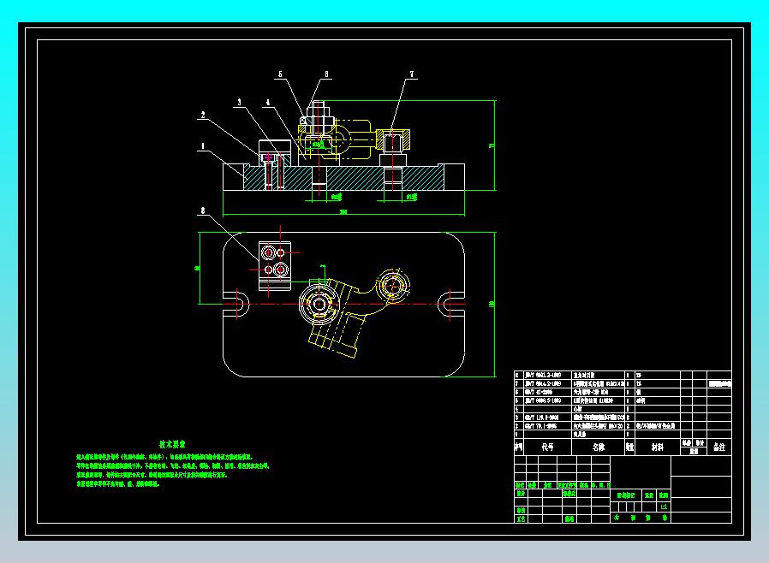The height and width of the screenshot is (563, 769).
Task: Click part balloon number 2
Action: point(203,116)
